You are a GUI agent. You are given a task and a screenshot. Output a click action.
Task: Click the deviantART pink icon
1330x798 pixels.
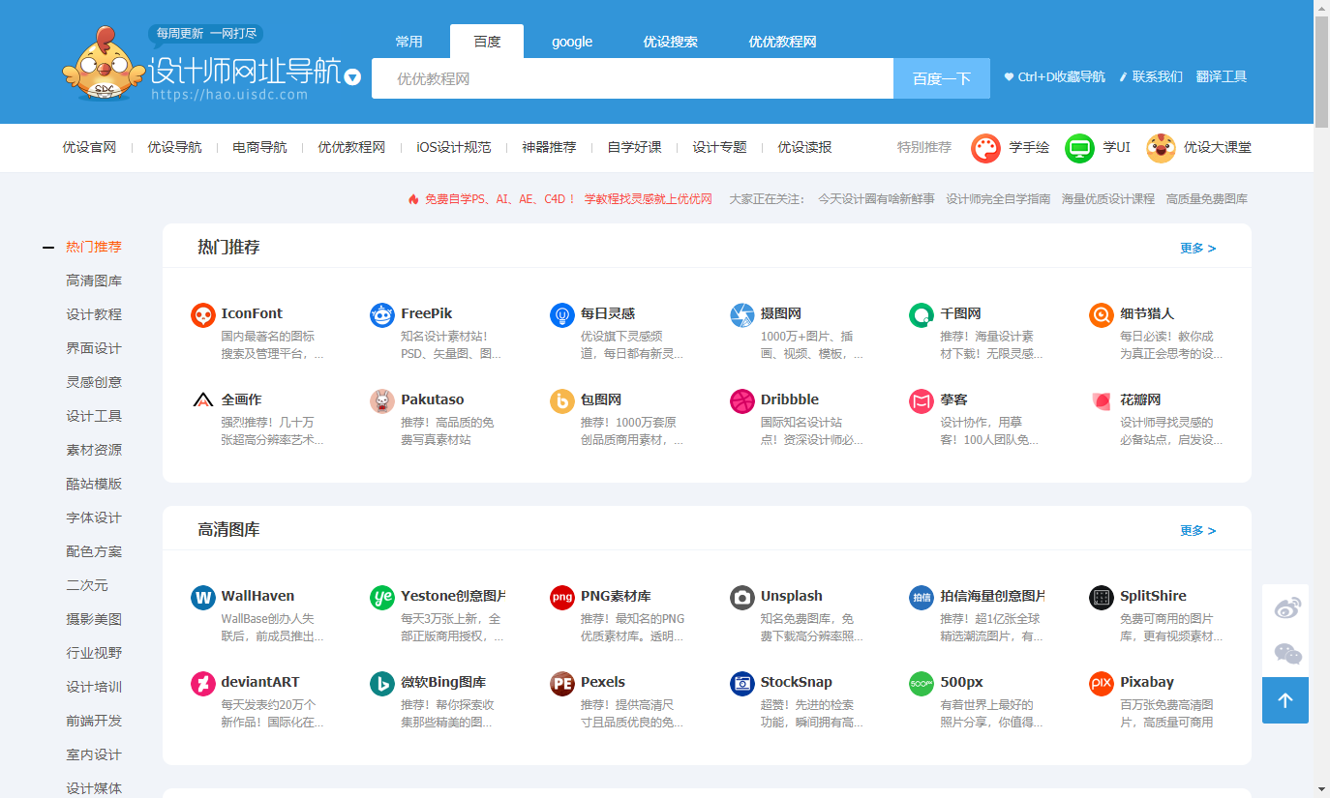point(203,684)
